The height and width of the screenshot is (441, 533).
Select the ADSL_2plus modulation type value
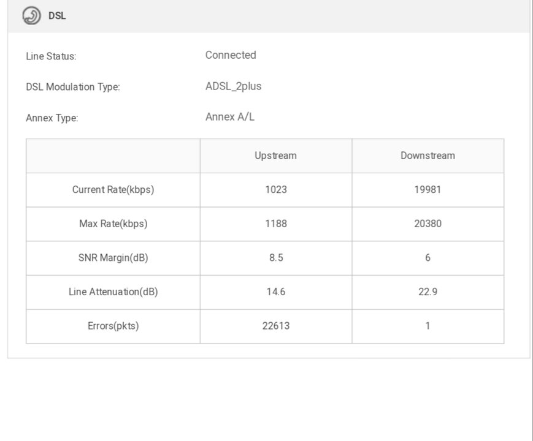pyautogui.click(x=233, y=86)
